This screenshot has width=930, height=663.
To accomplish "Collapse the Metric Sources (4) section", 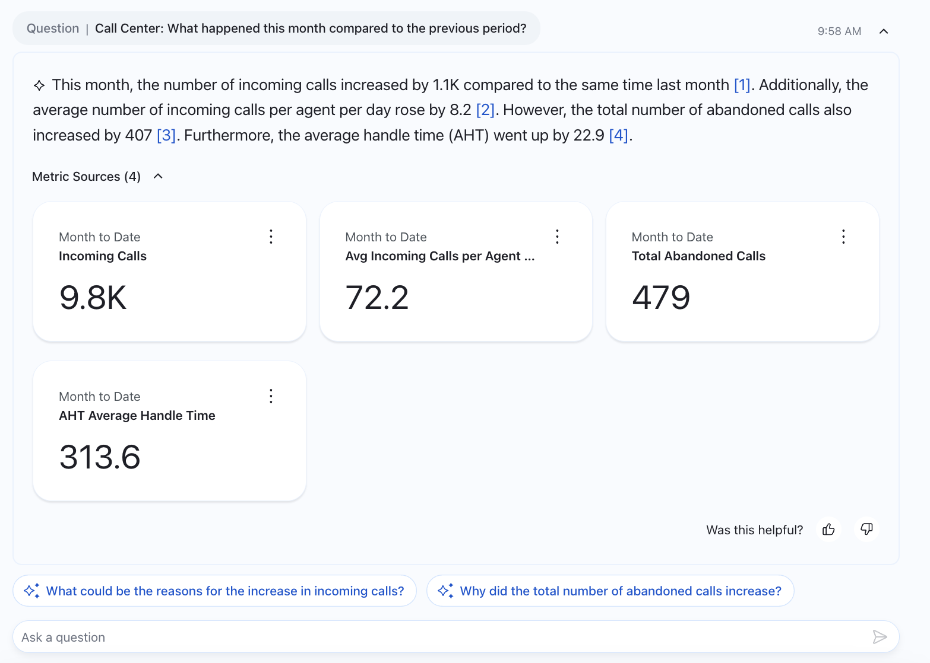I will 158,176.
